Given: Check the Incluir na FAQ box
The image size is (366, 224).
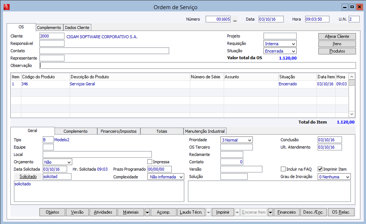Looking at the screenshot, I should pos(283,169).
